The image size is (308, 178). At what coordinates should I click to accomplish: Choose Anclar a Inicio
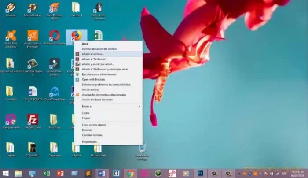coord(108,90)
